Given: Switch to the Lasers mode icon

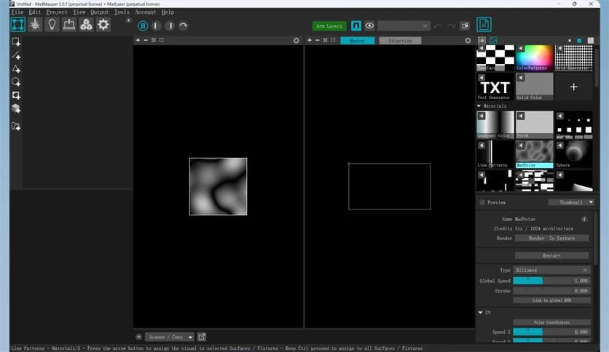Looking at the screenshot, I should click(x=35, y=25).
